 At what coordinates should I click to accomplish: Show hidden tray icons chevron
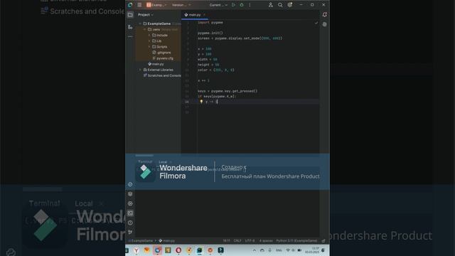coord(255,250)
